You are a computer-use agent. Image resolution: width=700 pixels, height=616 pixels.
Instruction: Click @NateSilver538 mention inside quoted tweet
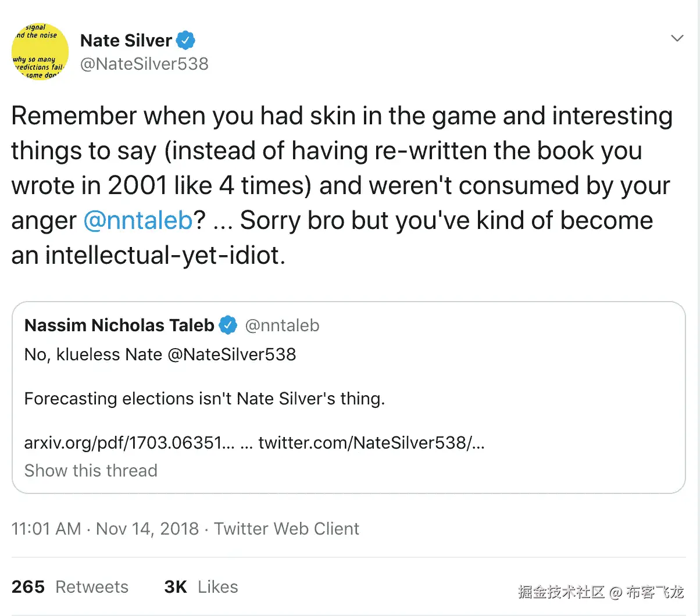(x=232, y=354)
